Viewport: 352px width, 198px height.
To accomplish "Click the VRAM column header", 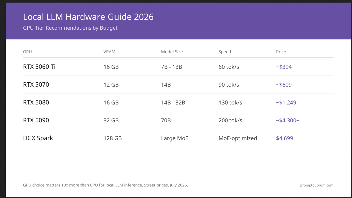I will click(x=109, y=52).
